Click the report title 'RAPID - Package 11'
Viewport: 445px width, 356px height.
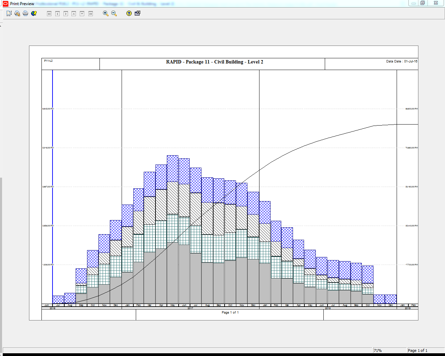pos(214,62)
